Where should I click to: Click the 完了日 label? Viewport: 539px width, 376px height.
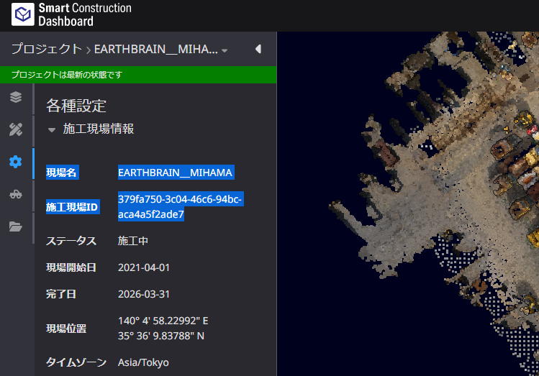coord(61,294)
